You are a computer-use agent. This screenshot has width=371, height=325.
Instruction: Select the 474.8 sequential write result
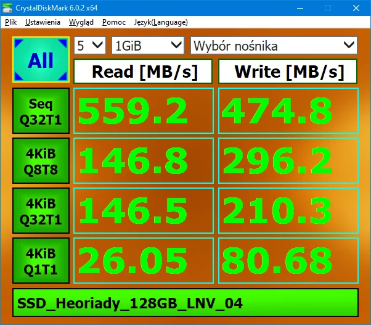pyautogui.click(x=288, y=111)
